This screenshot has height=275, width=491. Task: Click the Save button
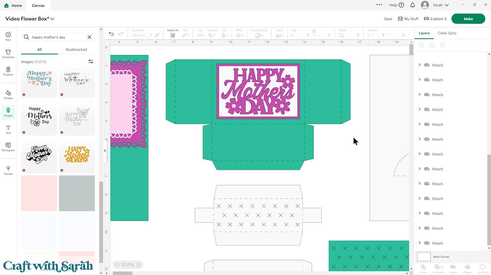point(388,19)
